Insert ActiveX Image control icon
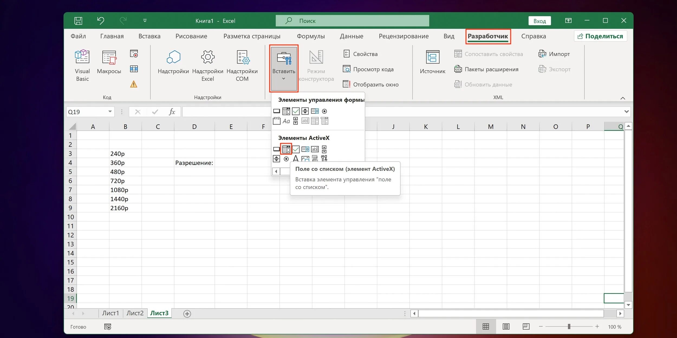The width and height of the screenshot is (677, 338). (x=305, y=159)
